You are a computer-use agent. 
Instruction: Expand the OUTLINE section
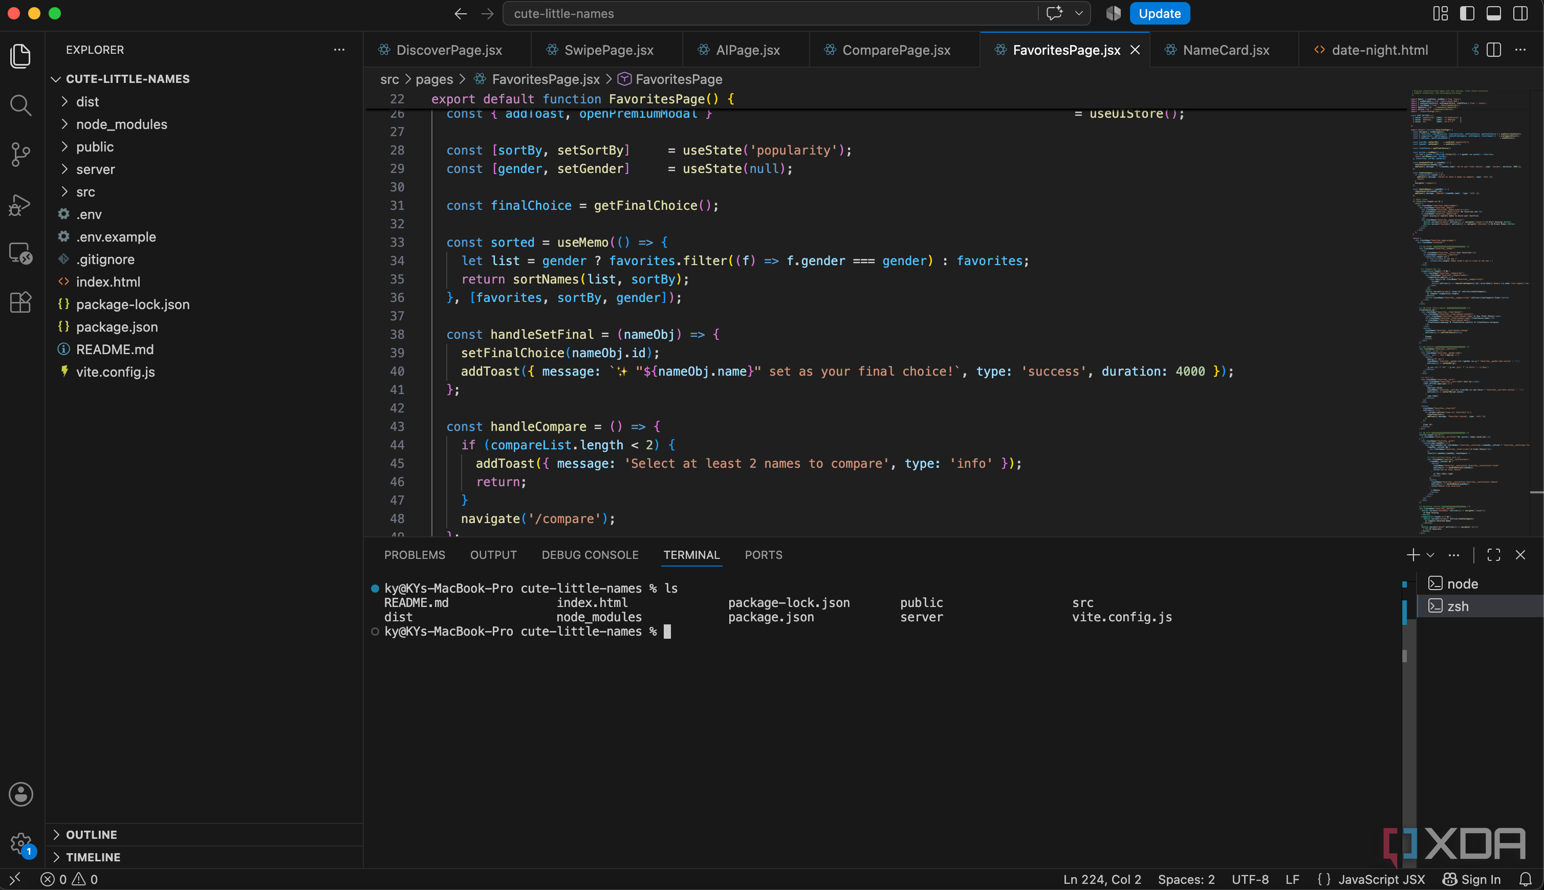(205, 834)
